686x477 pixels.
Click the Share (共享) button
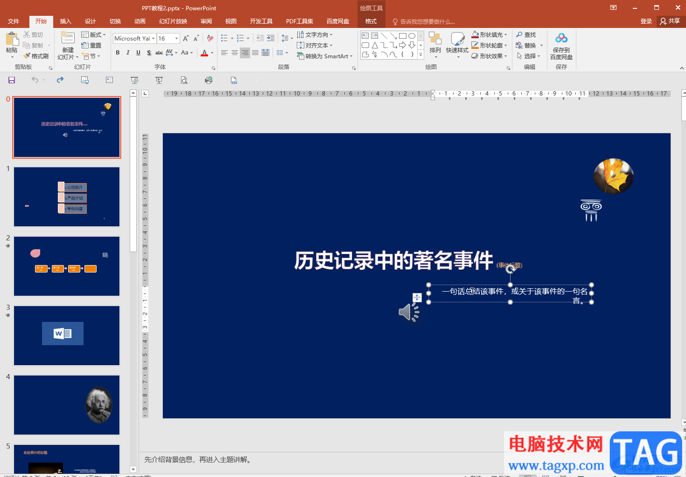(x=670, y=21)
